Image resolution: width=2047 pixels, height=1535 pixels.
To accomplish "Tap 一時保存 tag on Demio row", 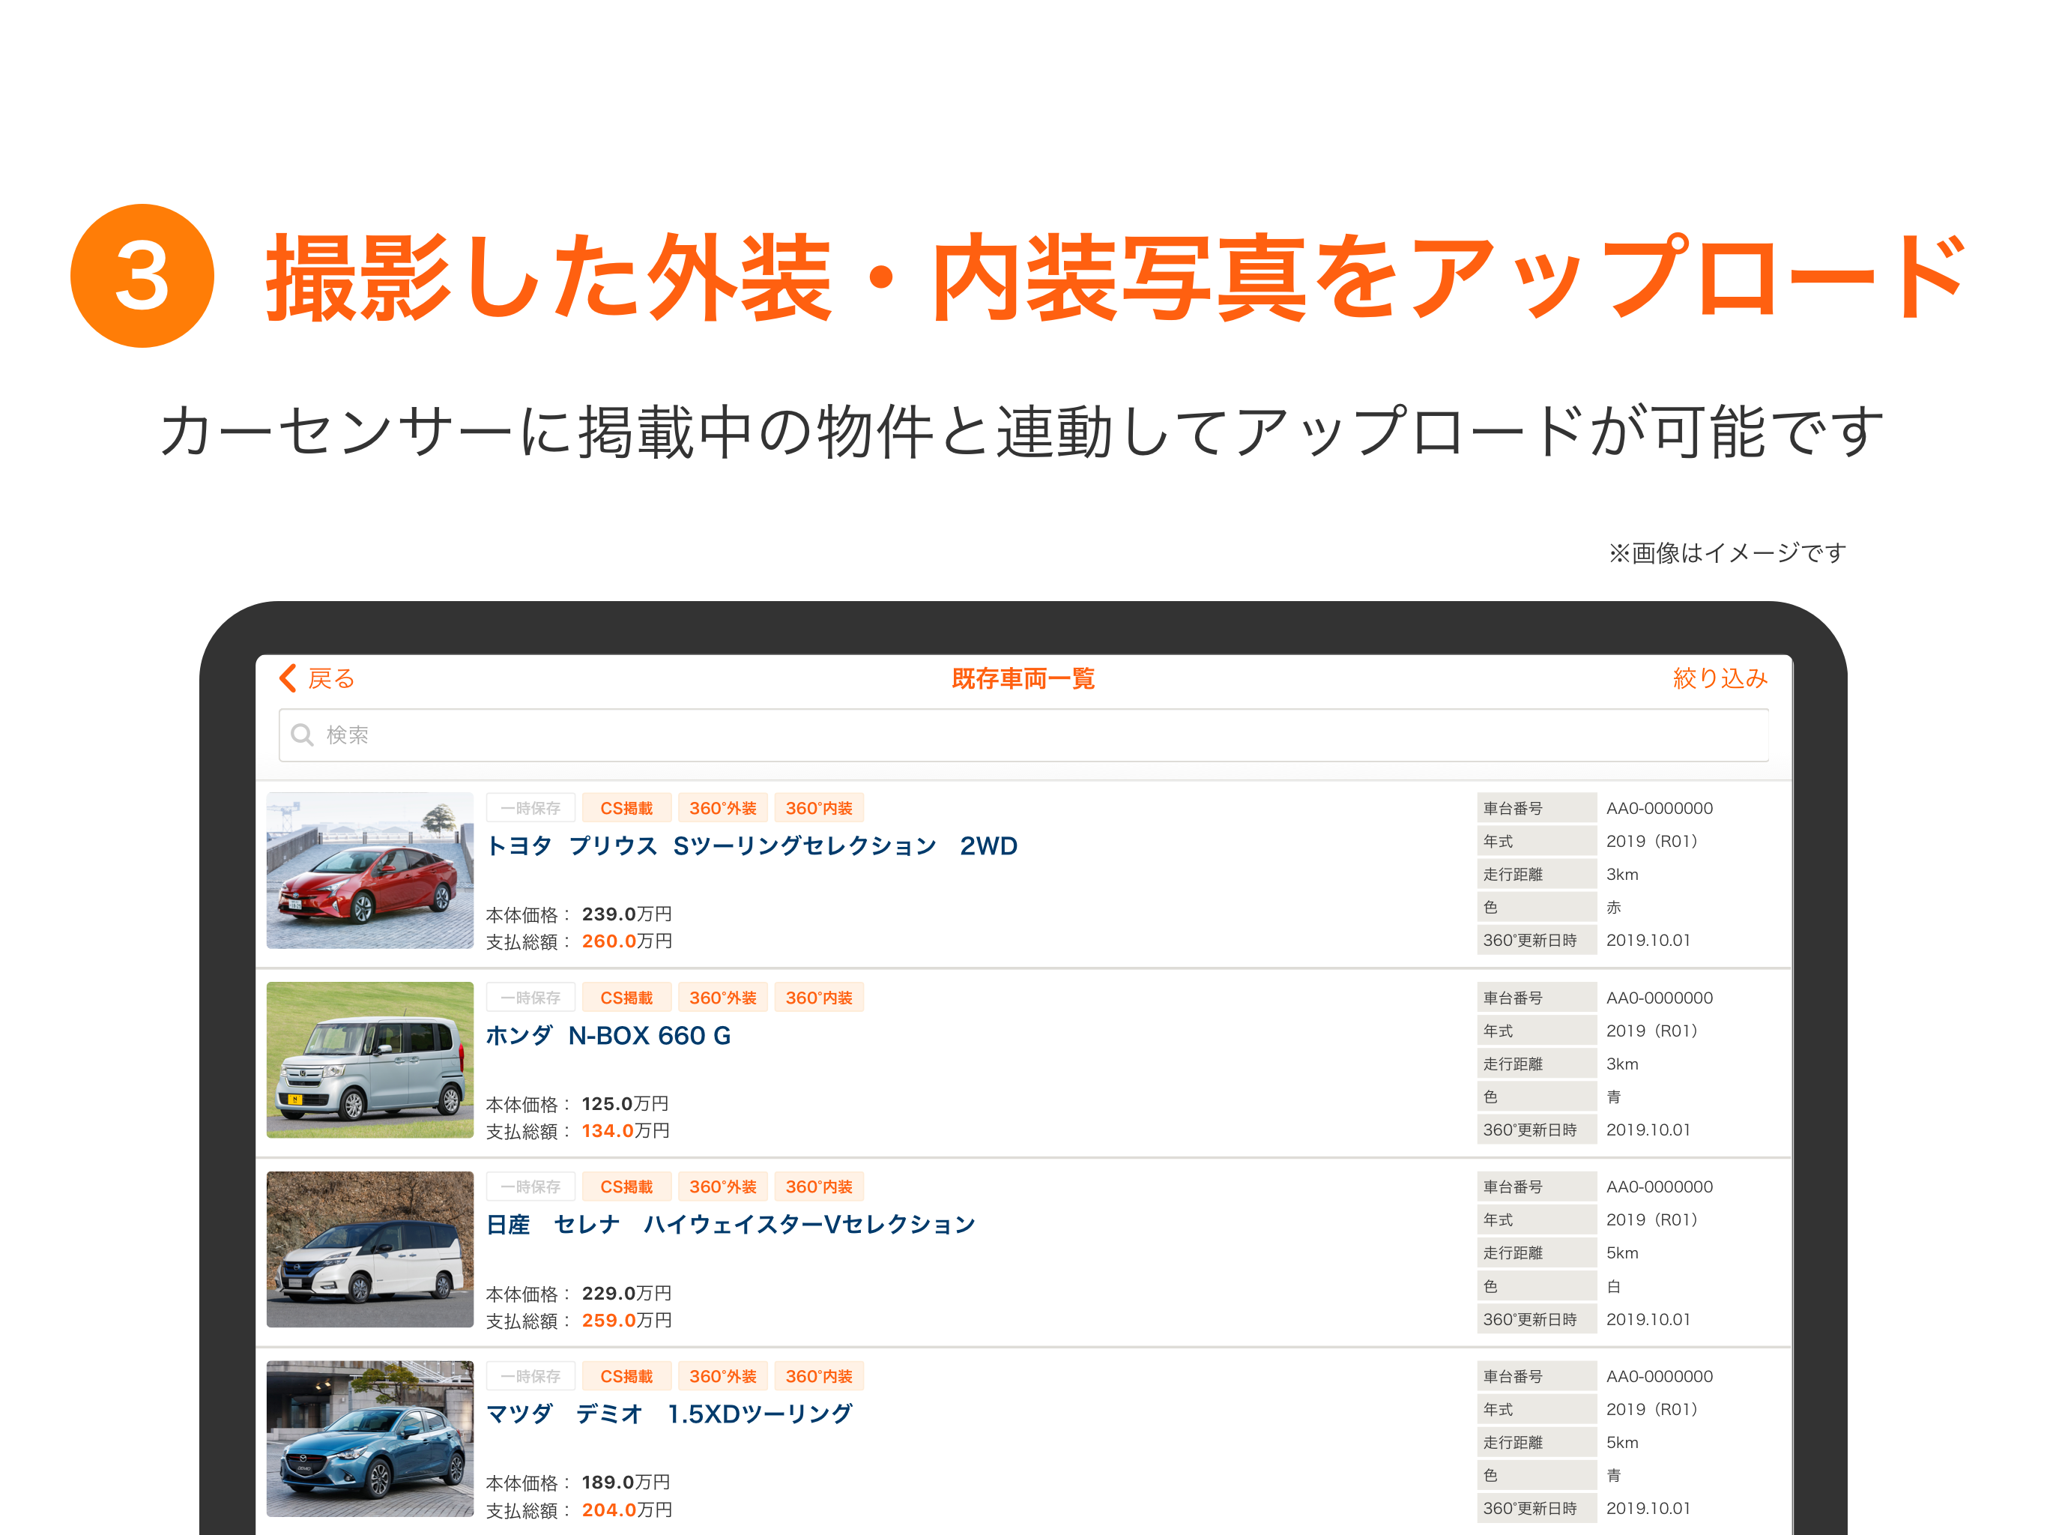I will coord(530,1377).
